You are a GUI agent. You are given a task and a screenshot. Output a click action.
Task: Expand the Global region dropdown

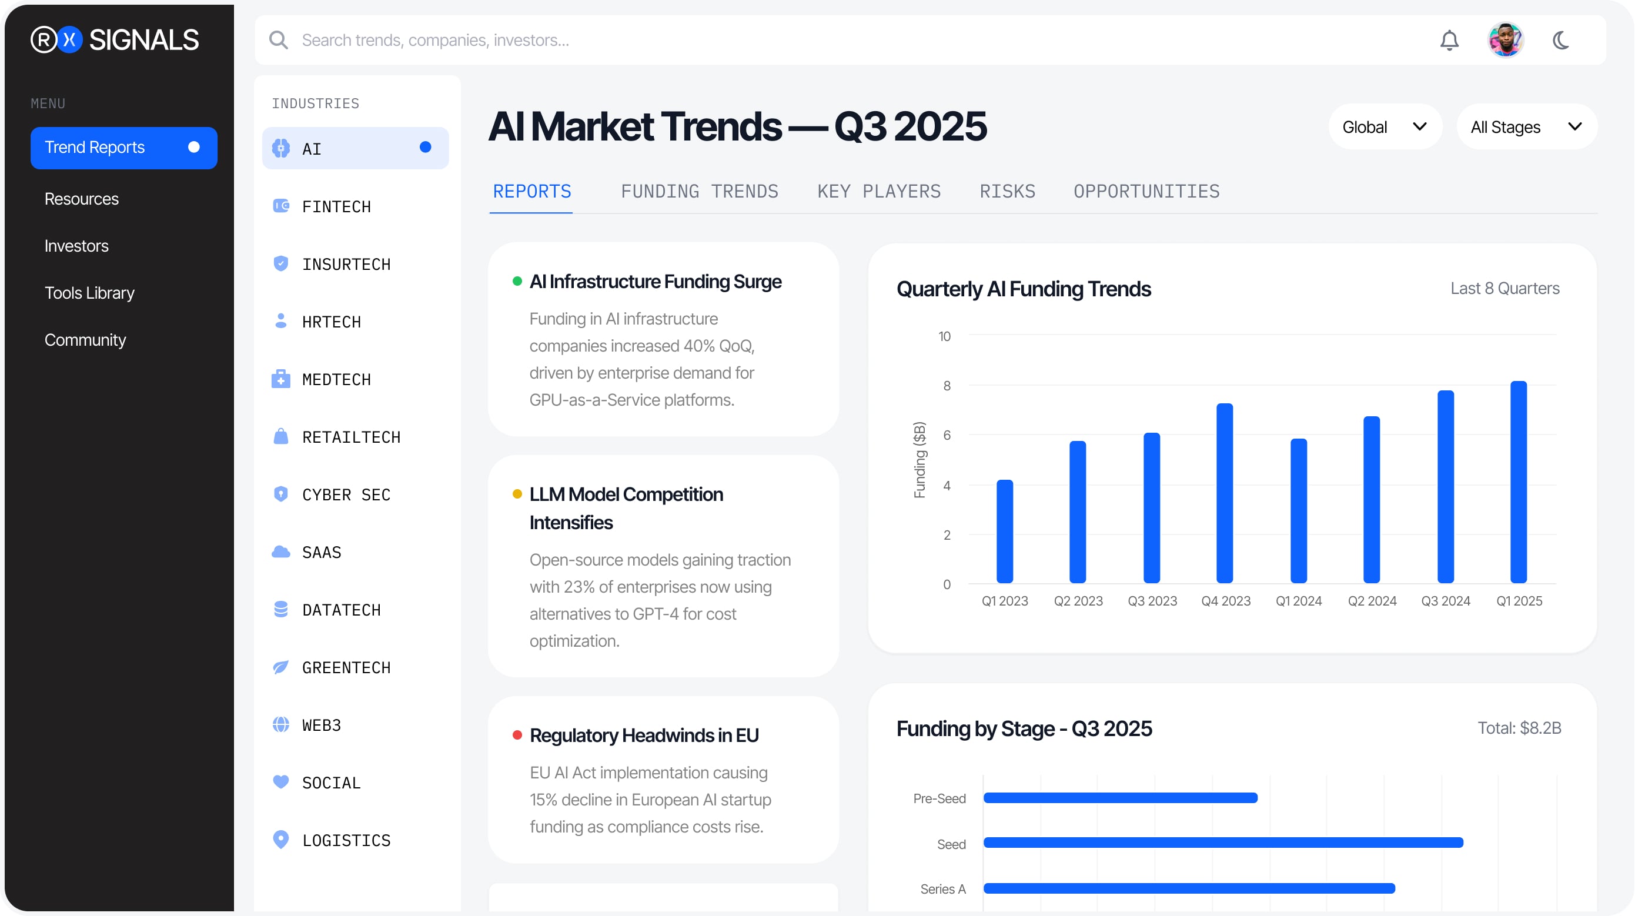pyautogui.click(x=1385, y=127)
